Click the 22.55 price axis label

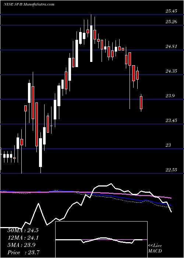(x=171, y=170)
